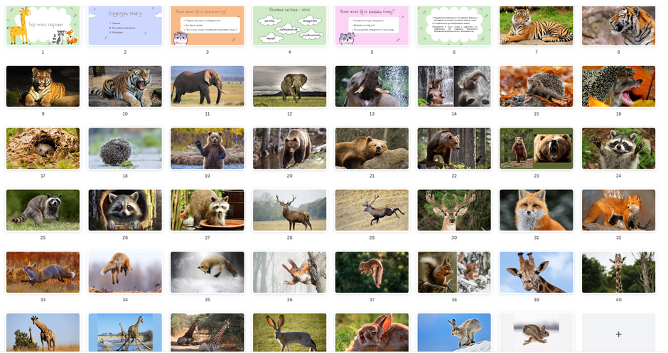Open slide 32 fox standing on log

618,211
